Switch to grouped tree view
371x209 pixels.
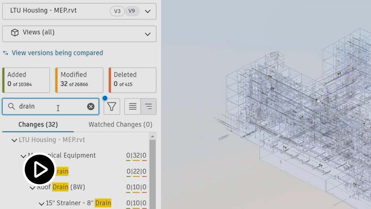(x=148, y=106)
